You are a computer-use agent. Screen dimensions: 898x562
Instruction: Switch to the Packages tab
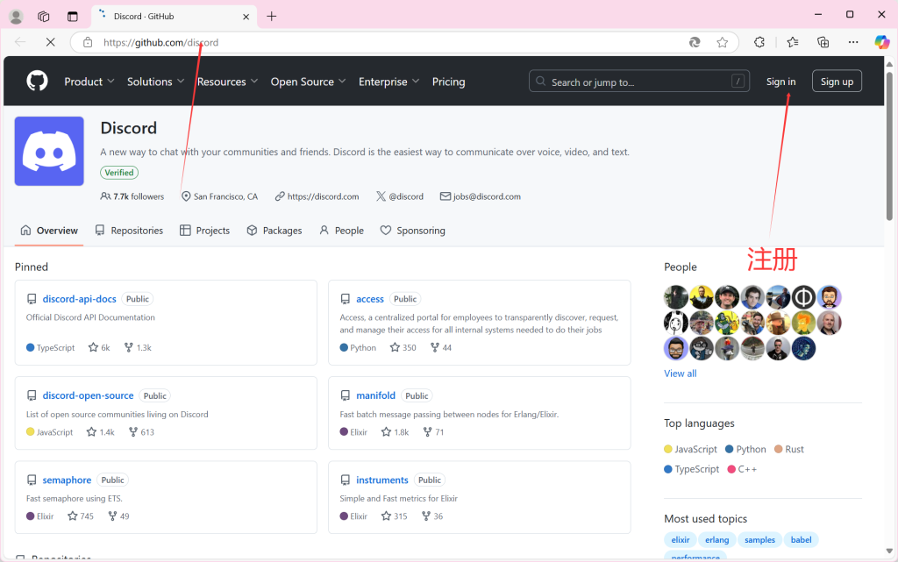[x=274, y=231]
